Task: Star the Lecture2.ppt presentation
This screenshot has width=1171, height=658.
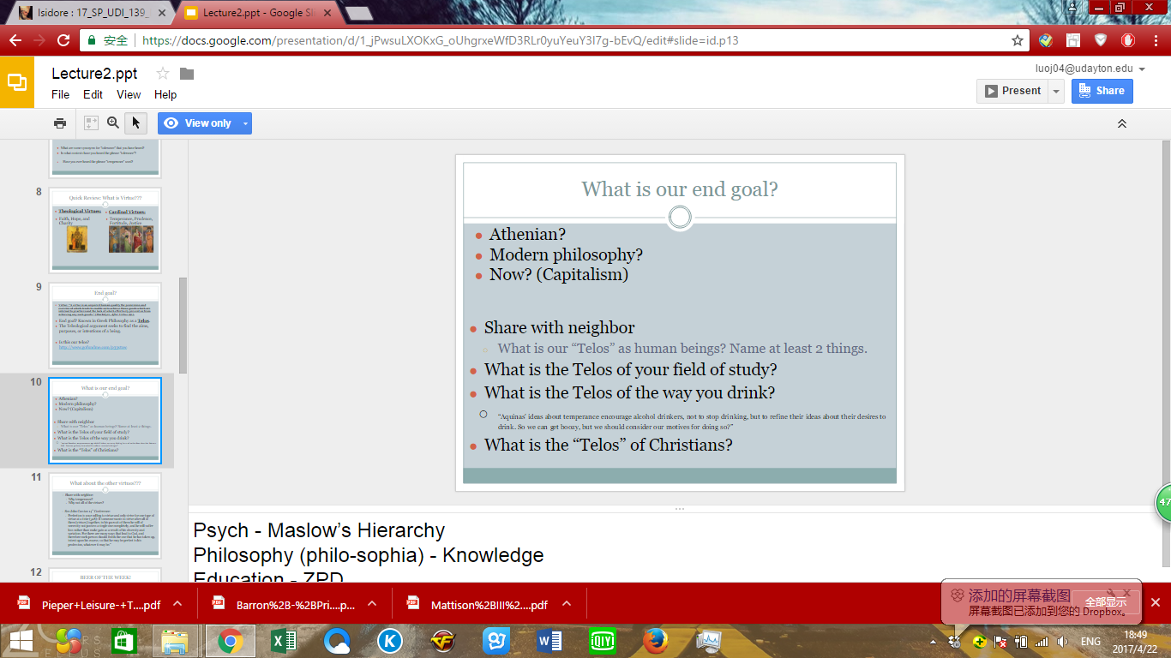Action: [x=163, y=74]
